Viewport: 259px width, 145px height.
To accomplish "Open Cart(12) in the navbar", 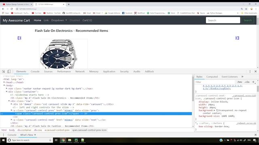I will pos(87,20).
